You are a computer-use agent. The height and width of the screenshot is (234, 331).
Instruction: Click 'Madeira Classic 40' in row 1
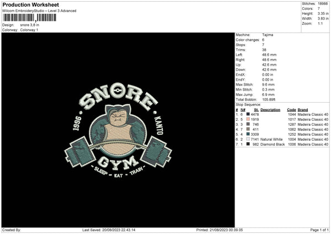(x=313, y=114)
